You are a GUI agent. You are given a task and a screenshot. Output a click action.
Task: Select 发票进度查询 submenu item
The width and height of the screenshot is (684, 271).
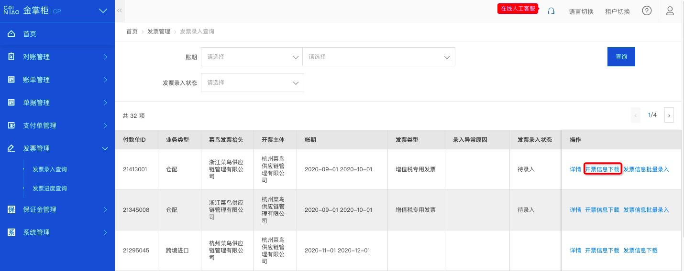pos(50,188)
